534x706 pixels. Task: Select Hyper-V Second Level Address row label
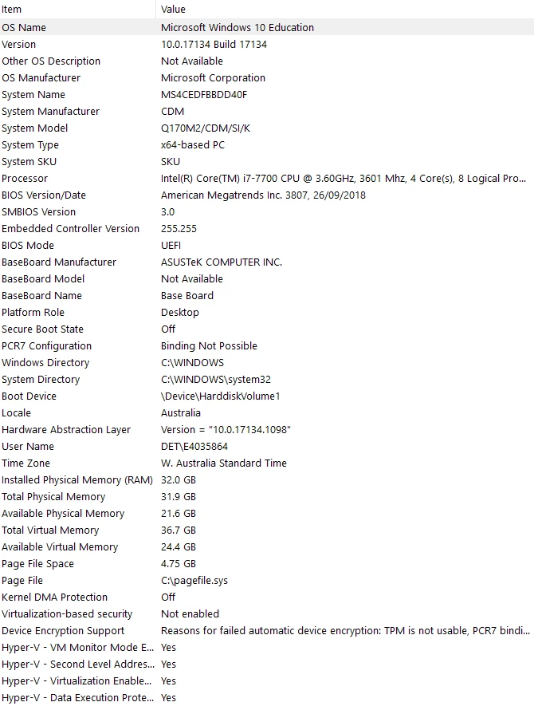pyautogui.click(x=78, y=664)
